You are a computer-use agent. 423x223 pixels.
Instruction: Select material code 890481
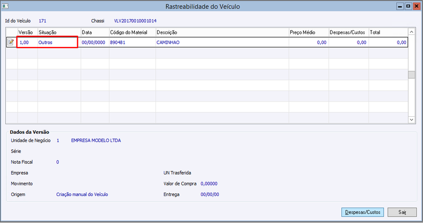132,42
